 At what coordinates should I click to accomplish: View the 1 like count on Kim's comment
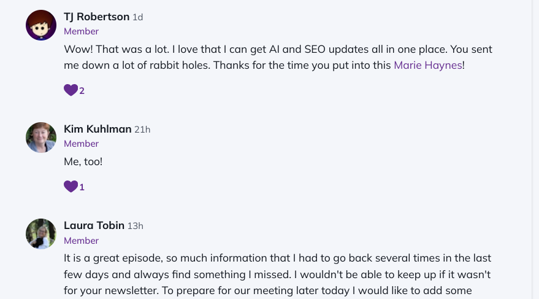tap(82, 187)
